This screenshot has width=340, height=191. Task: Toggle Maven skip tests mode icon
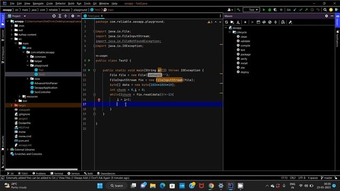pos(270,22)
